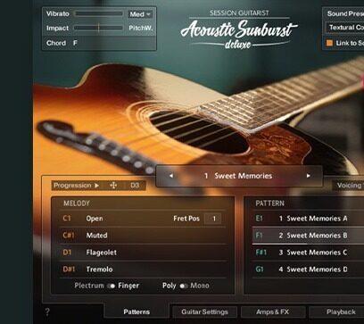Click the Fret Pos value field

click(213, 219)
